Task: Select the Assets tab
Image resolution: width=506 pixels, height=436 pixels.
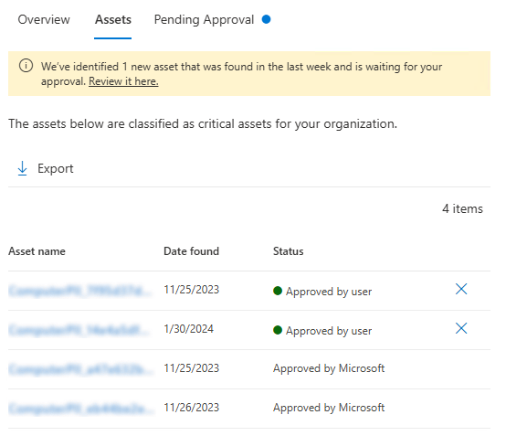Action: (113, 20)
